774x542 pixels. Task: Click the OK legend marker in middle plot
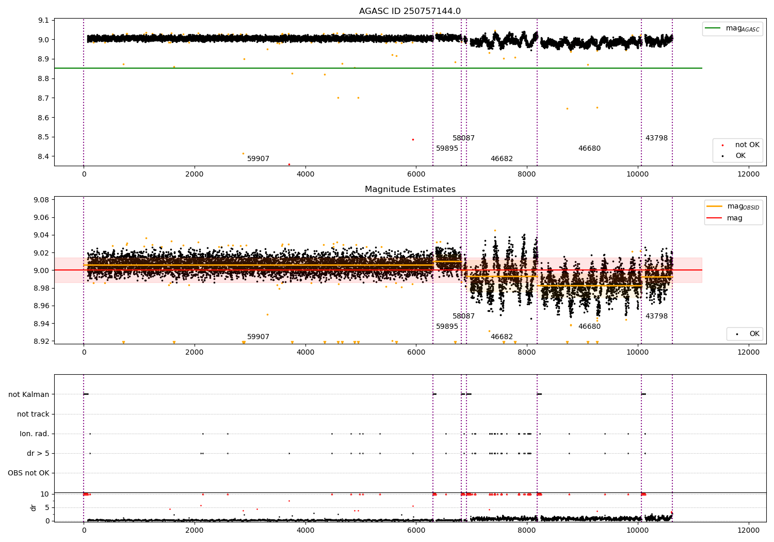736,334
